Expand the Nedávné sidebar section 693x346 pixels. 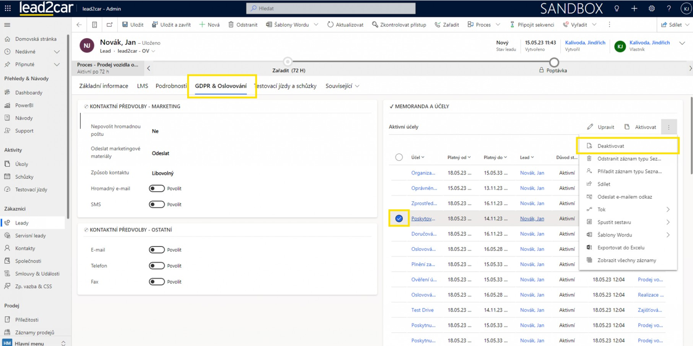pos(57,52)
